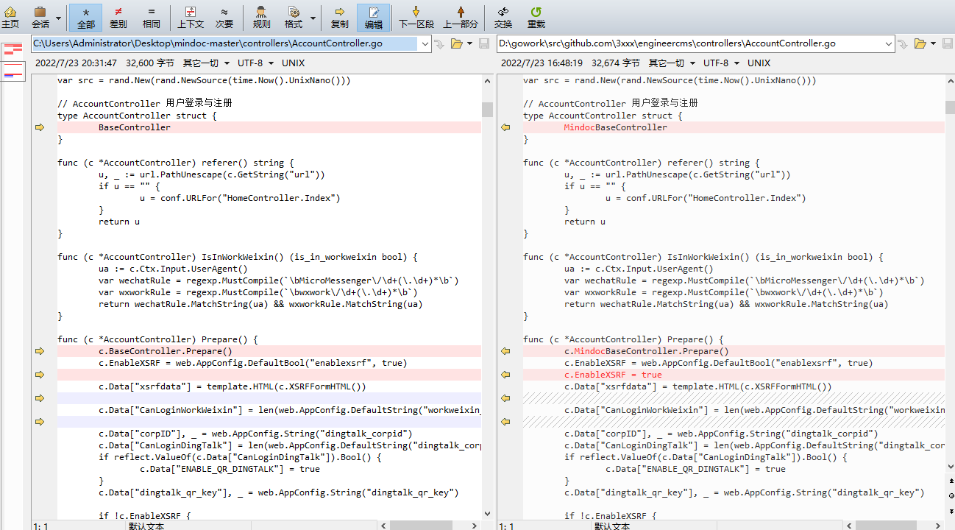This screenshot has width=955, height=530.
Task: Toggle the 全部 (Show All) filter
Action: click(86, 17)
